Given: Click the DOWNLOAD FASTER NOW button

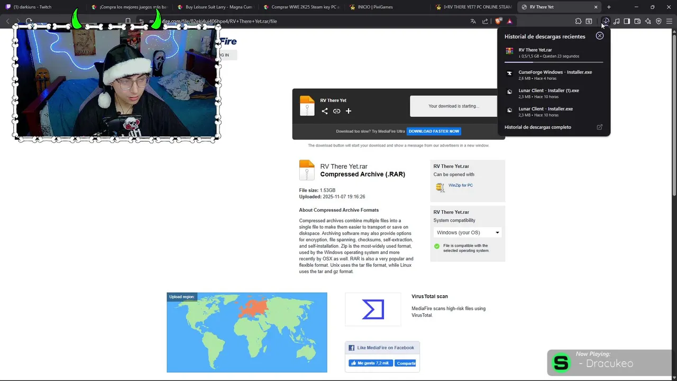Looking at the screenshot, I should 434,131.
